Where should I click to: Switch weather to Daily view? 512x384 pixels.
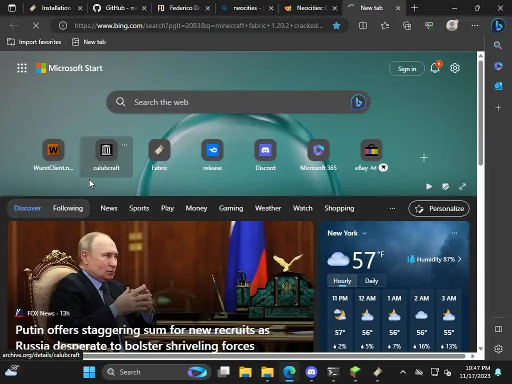coord(371,281)
